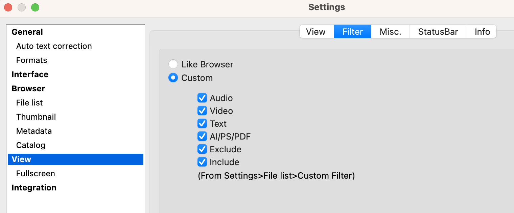Toggle the Include checkbox
Image resolution: width=514 pixels, height=213 pixels.
202,162
